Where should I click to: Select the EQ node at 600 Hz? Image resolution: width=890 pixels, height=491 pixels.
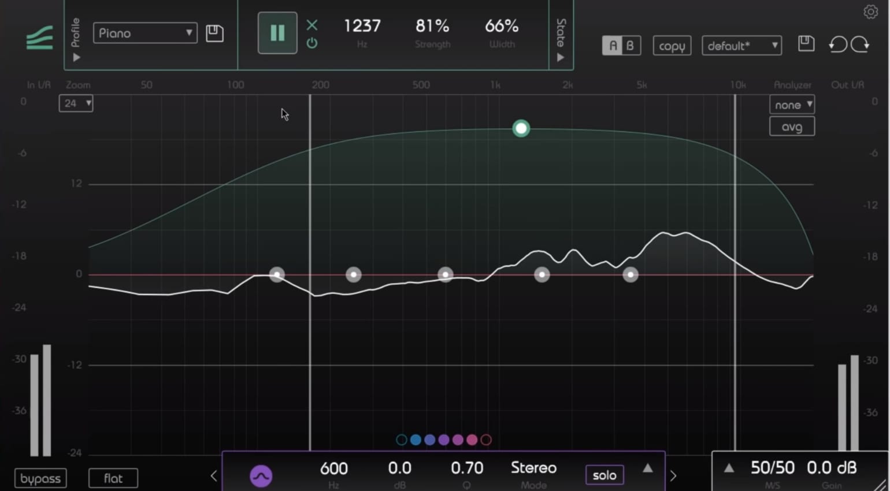445,274
